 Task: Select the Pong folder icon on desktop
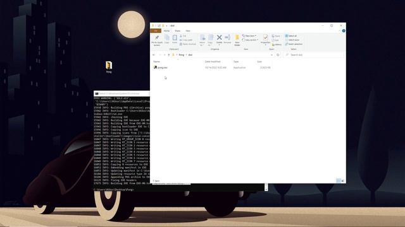click(x=109, y=66)
